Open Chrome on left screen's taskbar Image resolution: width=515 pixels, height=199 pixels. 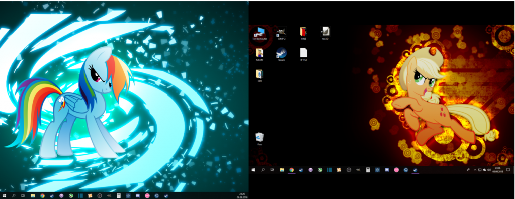coord(42,195)
